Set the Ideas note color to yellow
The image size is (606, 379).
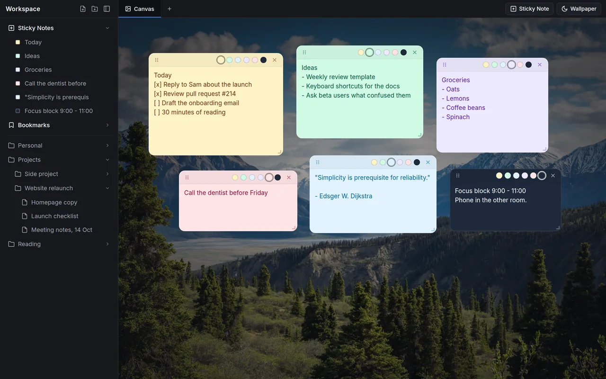[x=361, y=53]
